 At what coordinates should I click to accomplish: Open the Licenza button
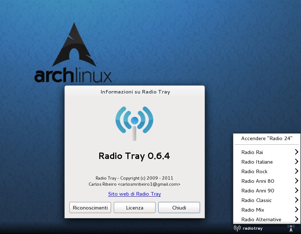click(134, 208)
